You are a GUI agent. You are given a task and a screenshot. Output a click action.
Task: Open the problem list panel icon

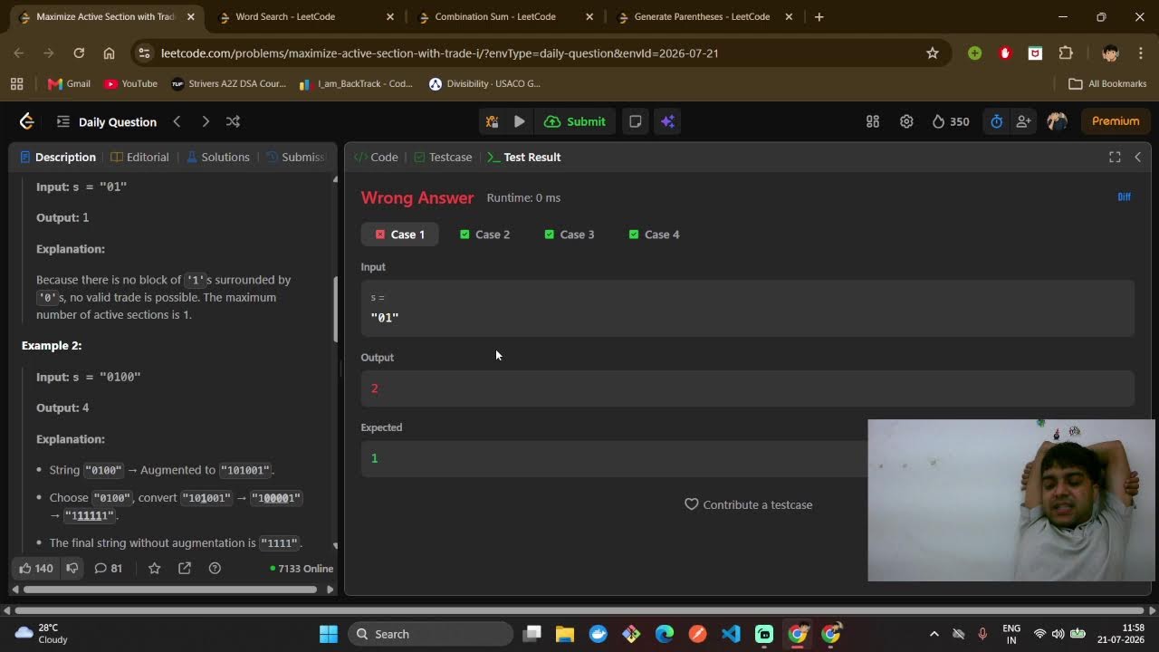point(62,121)
